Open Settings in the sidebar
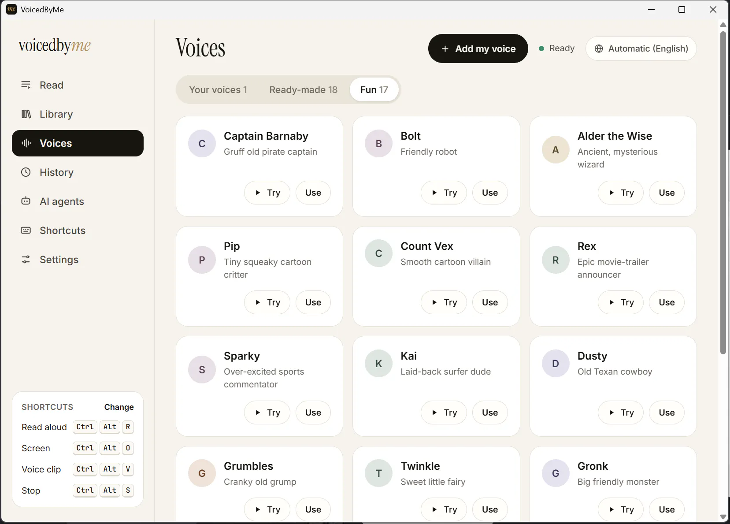The image size is (730, 524). 78,260
